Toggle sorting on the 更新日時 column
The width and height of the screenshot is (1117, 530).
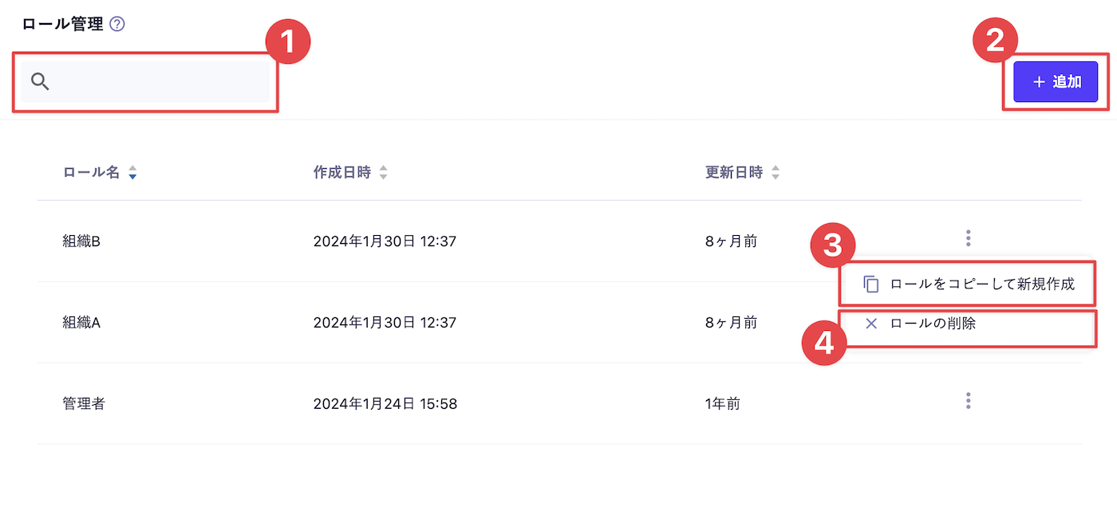click(x=776, y=171)
